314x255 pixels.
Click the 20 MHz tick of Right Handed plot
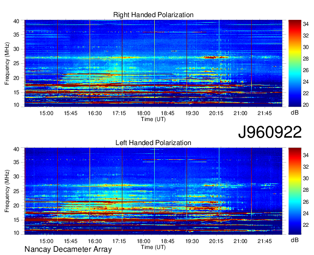pyautogui.click(x=16, y=78)
